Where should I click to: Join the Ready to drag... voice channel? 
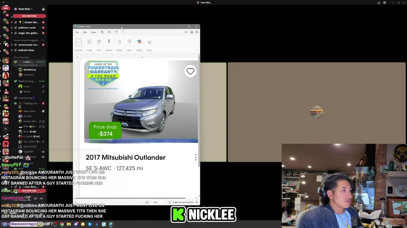point(29,81)
